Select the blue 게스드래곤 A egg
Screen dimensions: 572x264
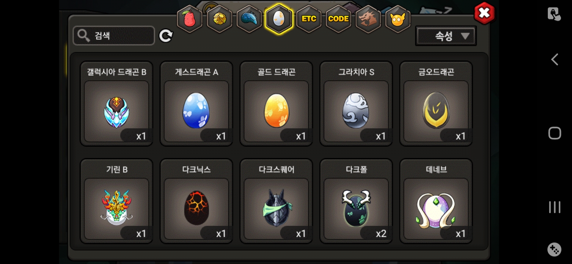[197, 103]
